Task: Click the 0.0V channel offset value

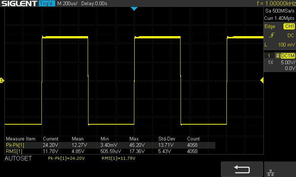Action: [x=290, y=68]
